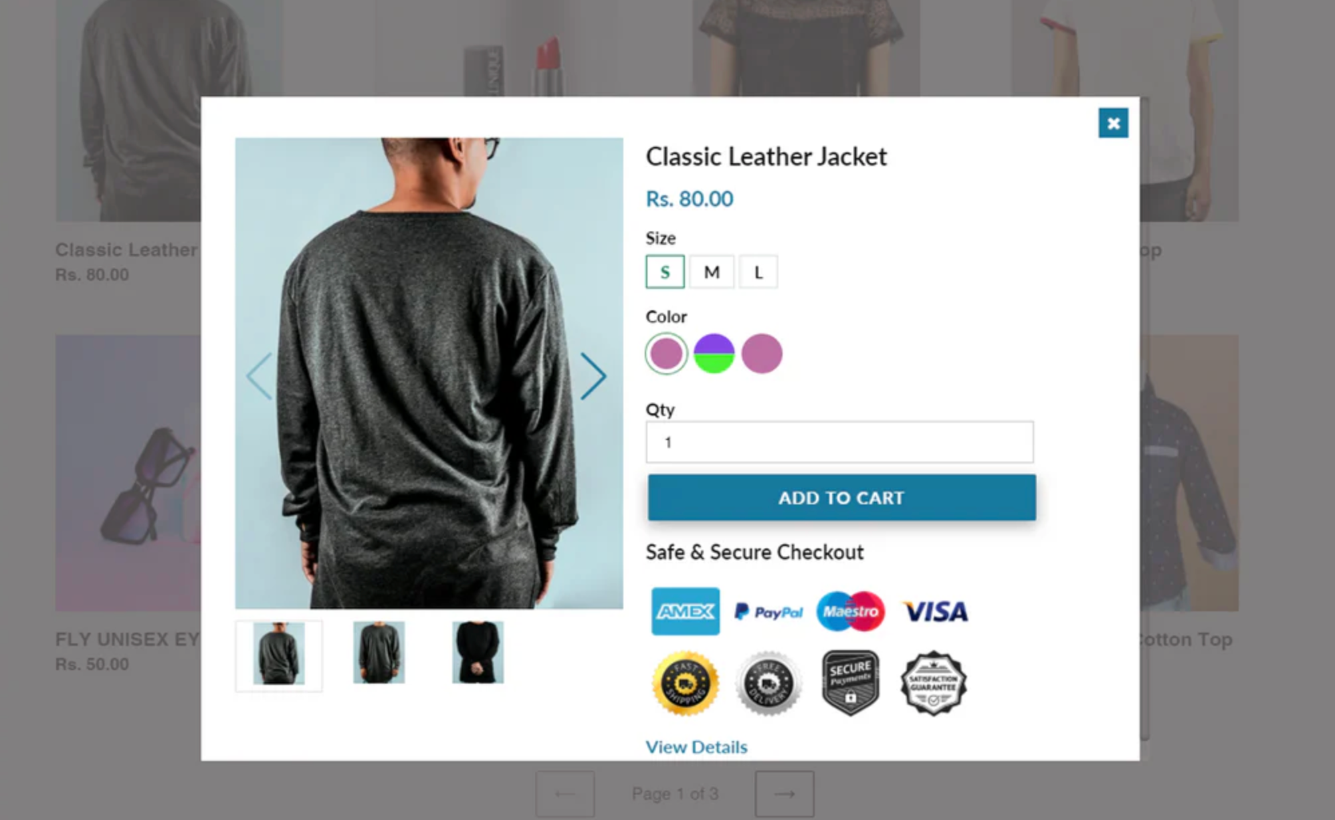This screenshot has height=820, width=1335.
Task: Click the VISA payment logo
Action: [935, 611]
